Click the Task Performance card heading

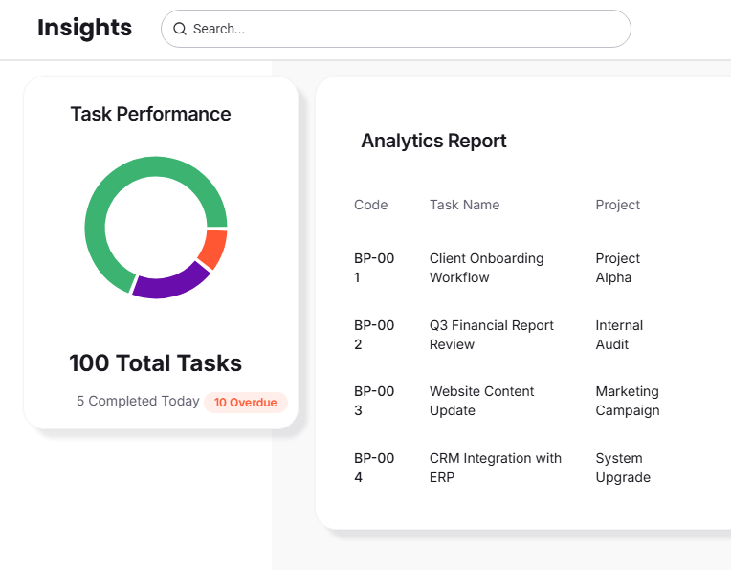click(150, 114)
